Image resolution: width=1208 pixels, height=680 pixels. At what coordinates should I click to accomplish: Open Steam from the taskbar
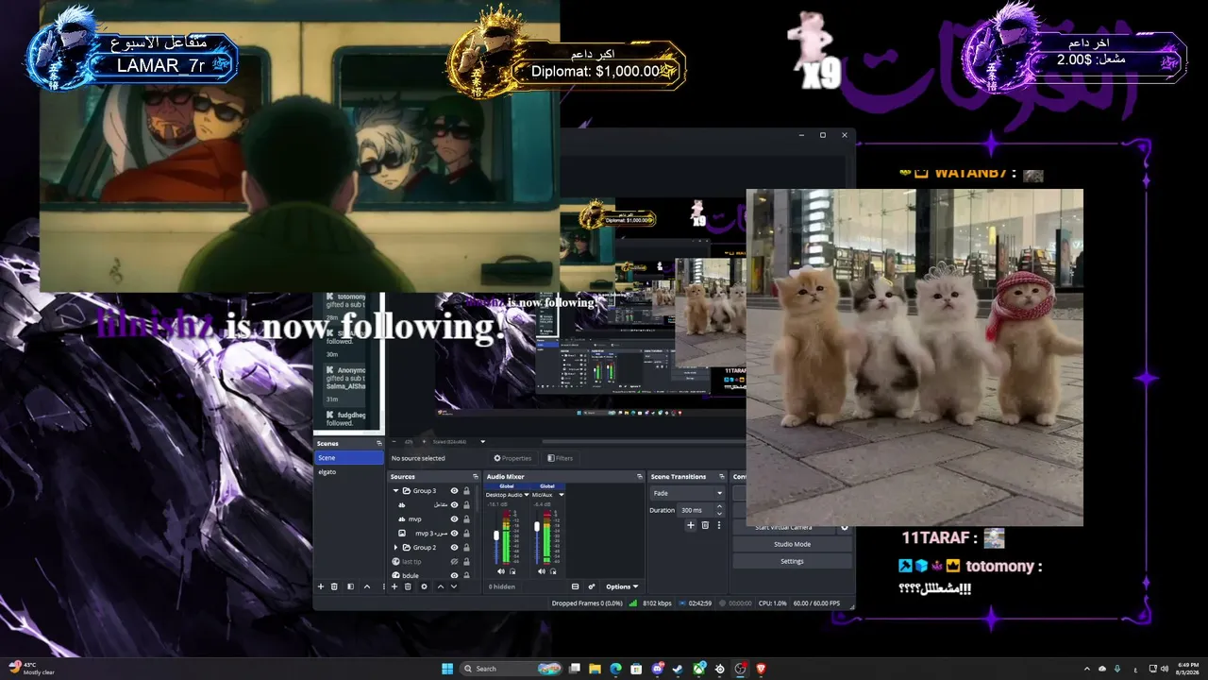[678, 669]
